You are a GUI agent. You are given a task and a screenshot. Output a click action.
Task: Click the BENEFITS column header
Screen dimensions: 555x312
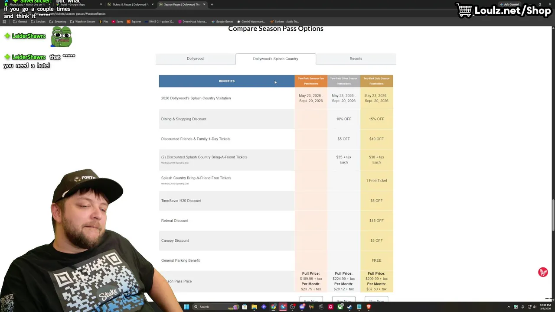click(227, 81)
